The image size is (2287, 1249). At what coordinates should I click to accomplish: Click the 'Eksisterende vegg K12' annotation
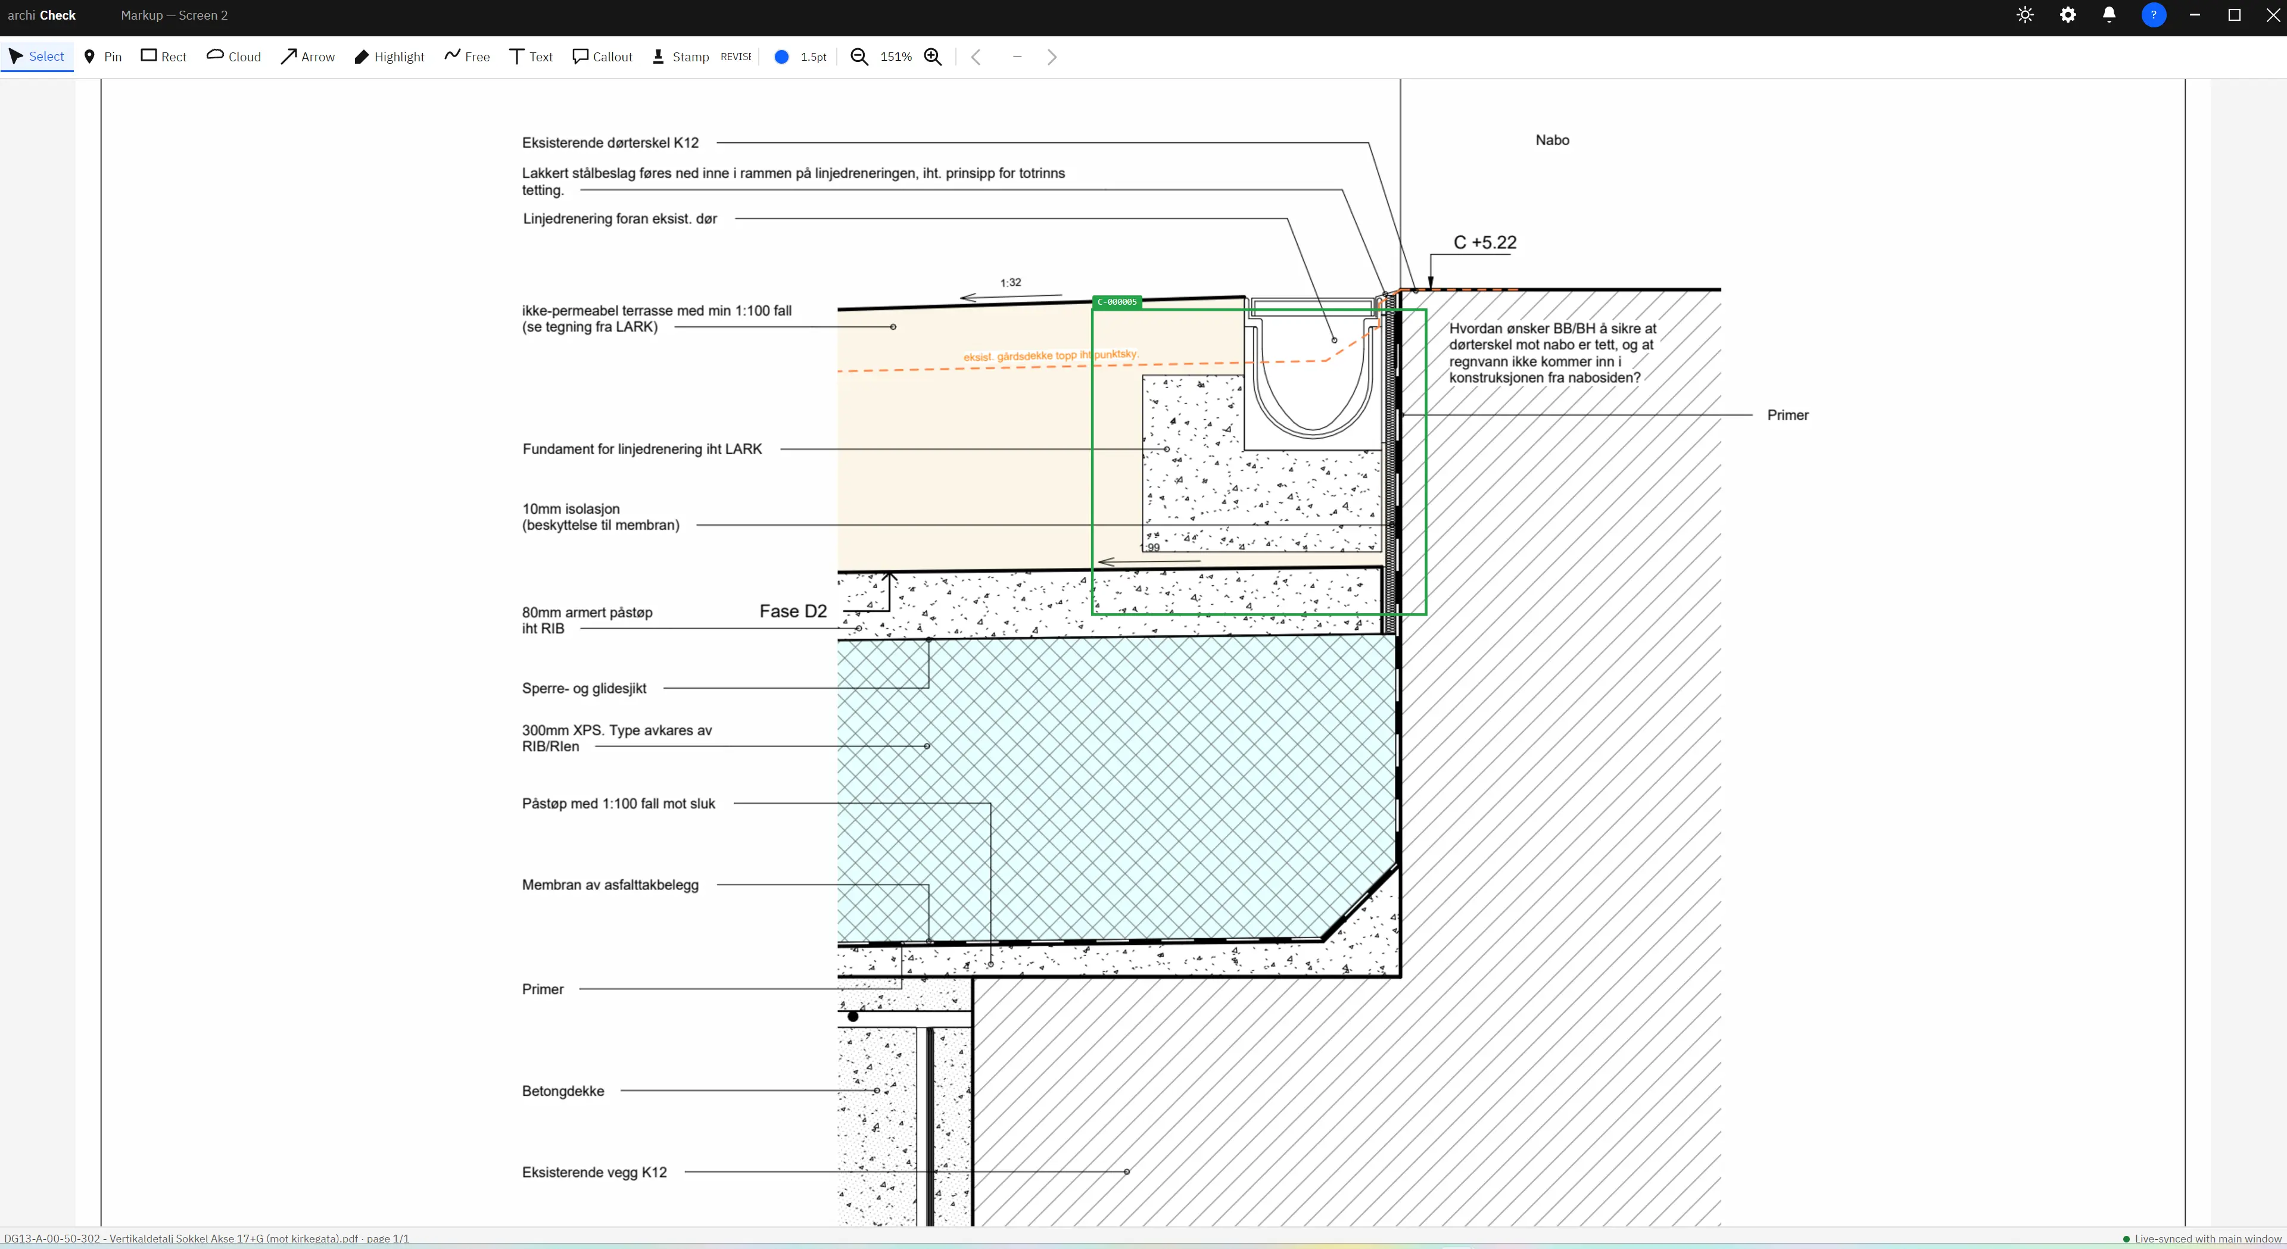594,1173
